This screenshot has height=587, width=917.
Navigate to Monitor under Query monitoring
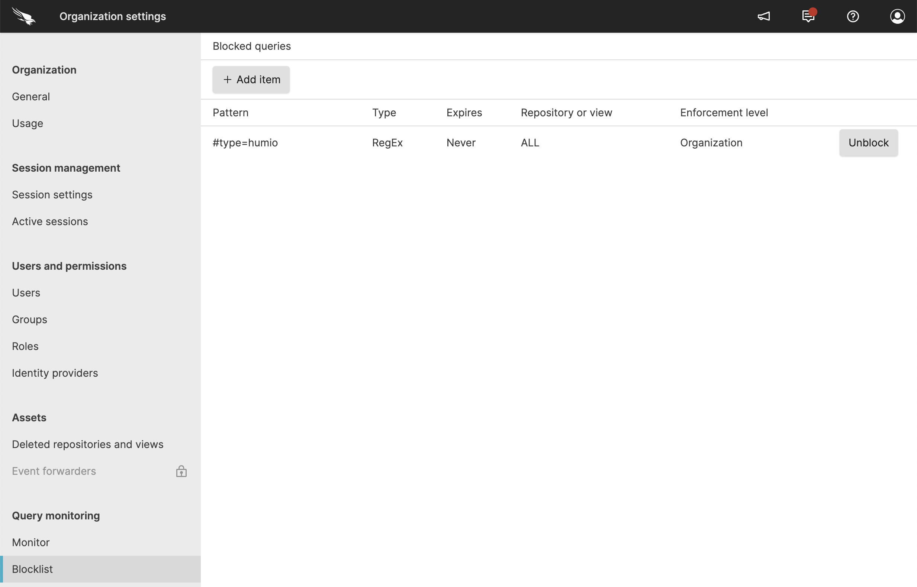coord(31,542)
